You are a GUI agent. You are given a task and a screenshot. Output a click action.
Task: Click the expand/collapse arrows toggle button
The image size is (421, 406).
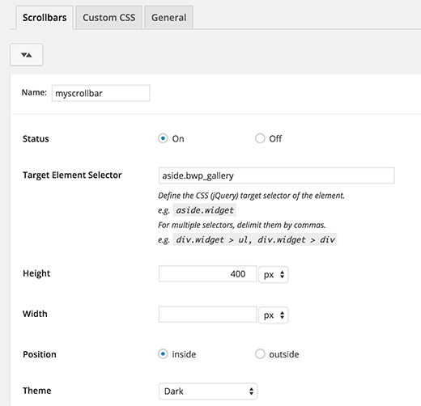26,55
